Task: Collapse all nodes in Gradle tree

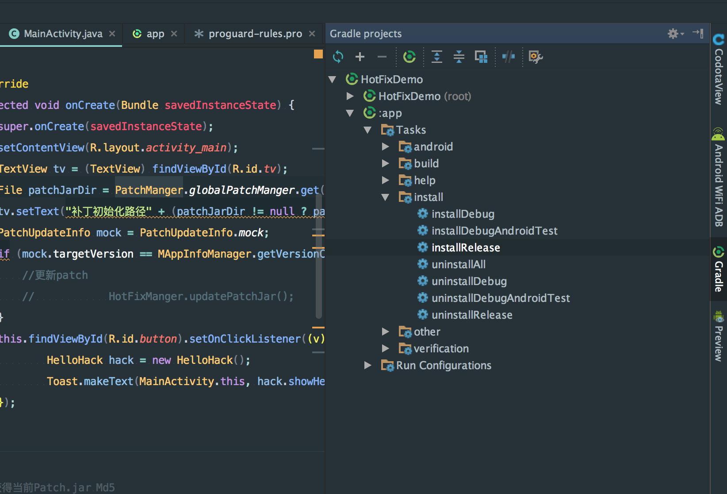Action: click(x=459, y=57)
